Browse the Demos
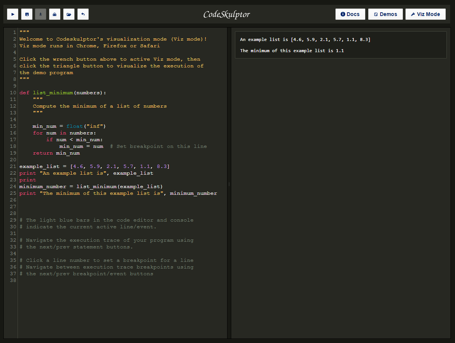Viewport: 455px width, 343px height. point(385,14)
